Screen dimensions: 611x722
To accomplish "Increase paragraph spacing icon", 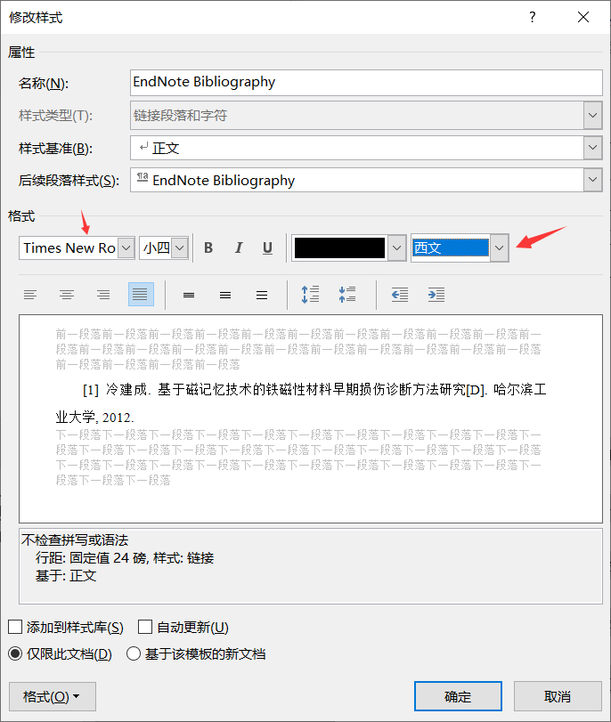I will 310,295.
